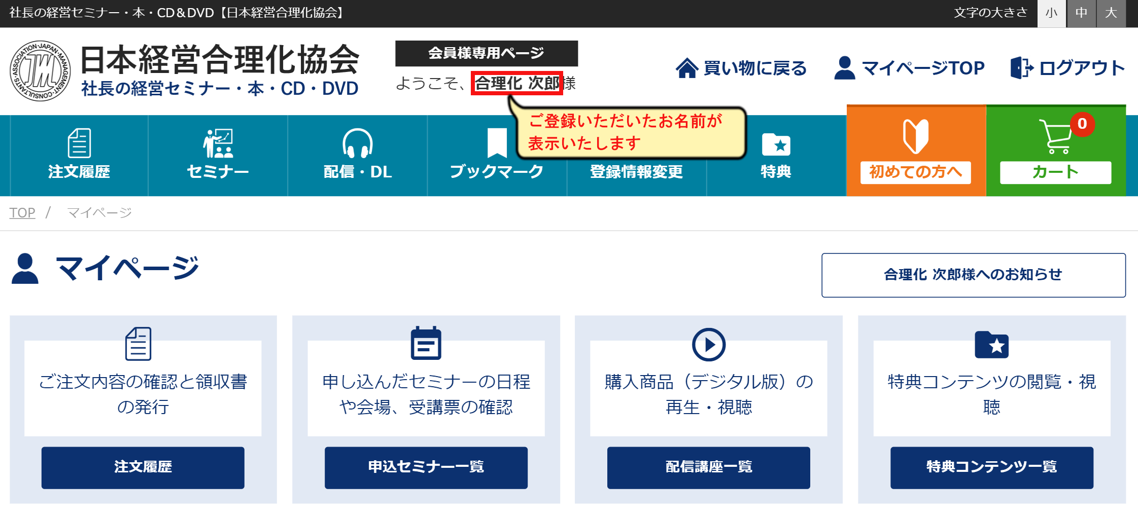Open the shopping cart icon

pos(1056,136)
